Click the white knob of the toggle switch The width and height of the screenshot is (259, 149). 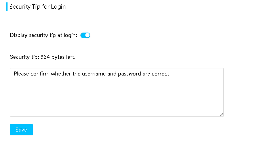(88, 35)
